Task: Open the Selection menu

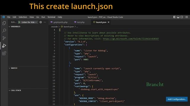Action: [x=23, y=17]
